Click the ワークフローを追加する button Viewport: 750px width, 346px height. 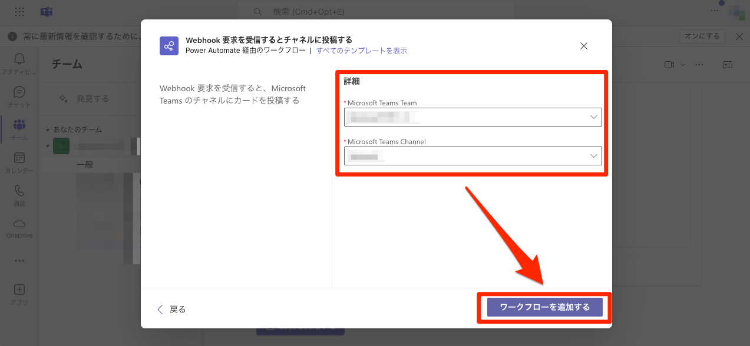point(545,307)
